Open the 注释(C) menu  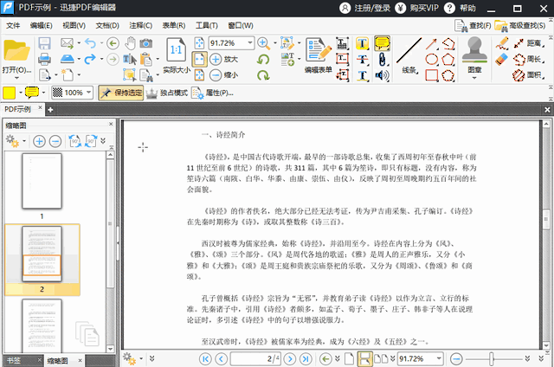point(140,25)
